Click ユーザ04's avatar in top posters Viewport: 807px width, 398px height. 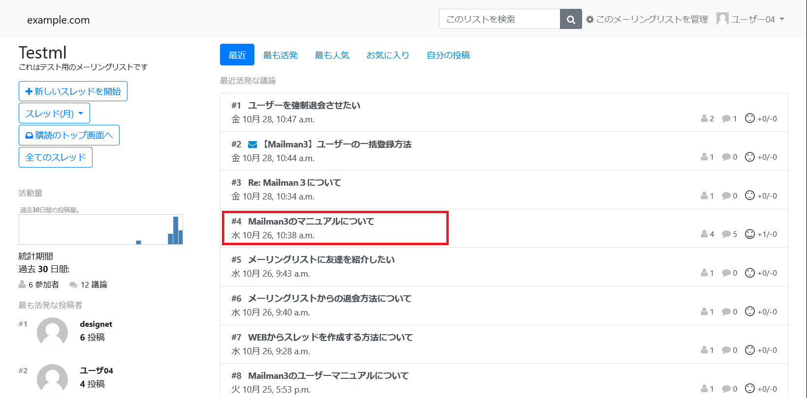point(52,379)
